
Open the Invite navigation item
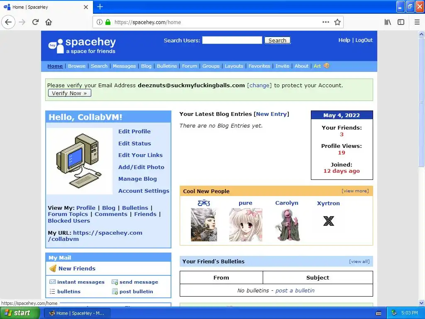click(x=282, y=66)
